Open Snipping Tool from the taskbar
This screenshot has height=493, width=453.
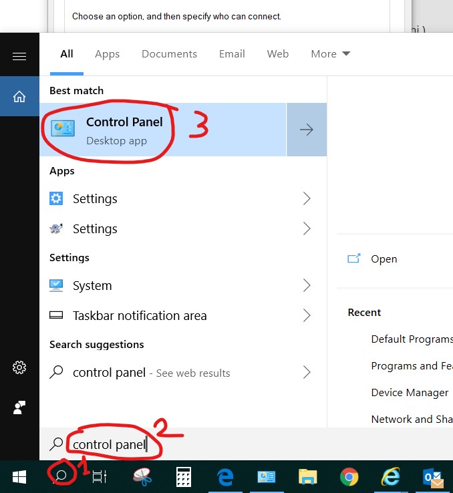[142, 476]
